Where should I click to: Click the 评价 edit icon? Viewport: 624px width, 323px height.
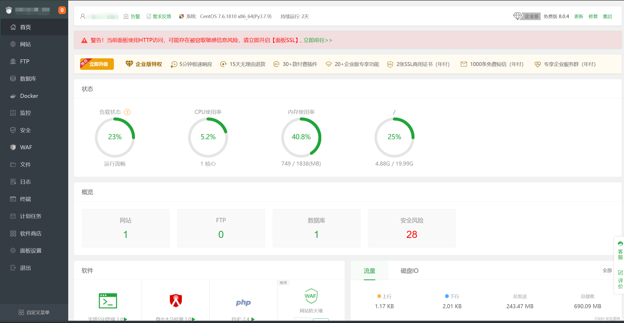tap(620, 273)
